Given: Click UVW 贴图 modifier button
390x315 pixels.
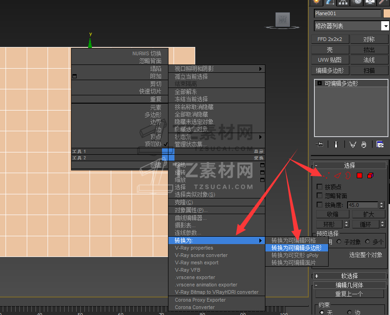Looking at the screenshot, I should pyautogui.click(x=330, y=60).
